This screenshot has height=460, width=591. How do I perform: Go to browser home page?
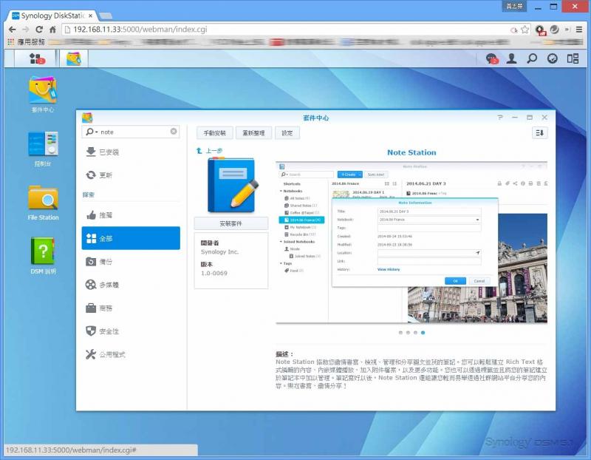pyautogui.click(x=52, y=30)
